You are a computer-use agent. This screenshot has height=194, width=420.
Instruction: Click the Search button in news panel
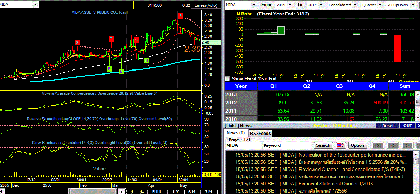pos(323,145)
